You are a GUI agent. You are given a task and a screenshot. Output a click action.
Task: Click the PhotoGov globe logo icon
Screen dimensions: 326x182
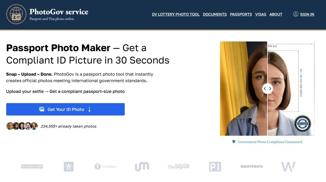point(16,14)
